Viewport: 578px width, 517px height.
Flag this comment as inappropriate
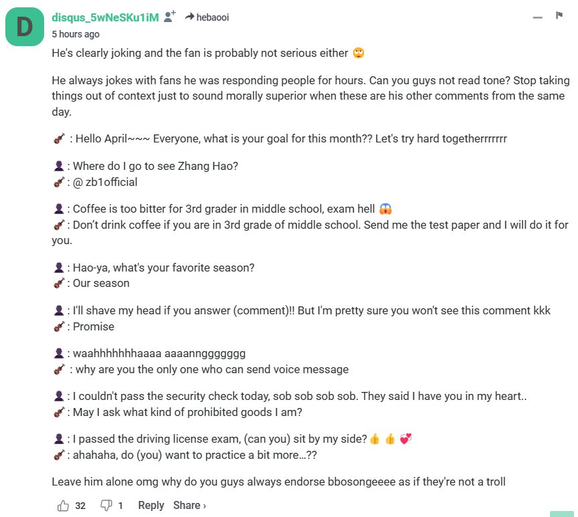click(559, 16)
